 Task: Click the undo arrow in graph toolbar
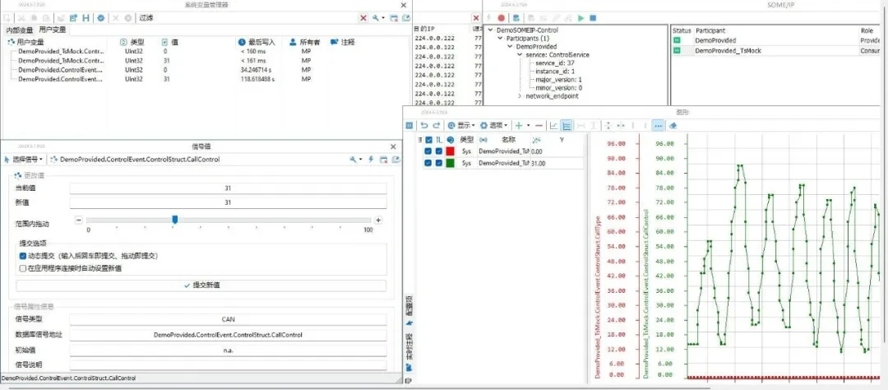click(x=424, y=125)
